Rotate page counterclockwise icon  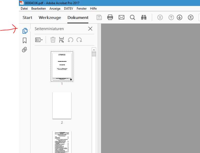point(70,40)
